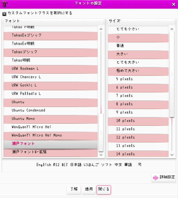Select 瀬戸フォント¥-拡張 font entry

click(50, 152)
